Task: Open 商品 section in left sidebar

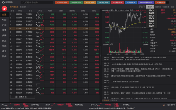Action: coord(4,41)
